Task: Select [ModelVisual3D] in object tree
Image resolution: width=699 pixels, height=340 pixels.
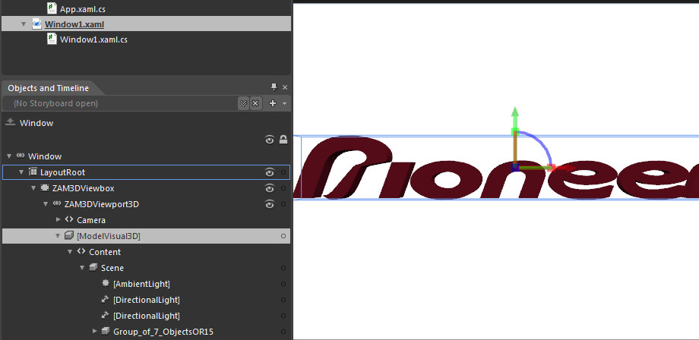Action: [x=109, y=236]
